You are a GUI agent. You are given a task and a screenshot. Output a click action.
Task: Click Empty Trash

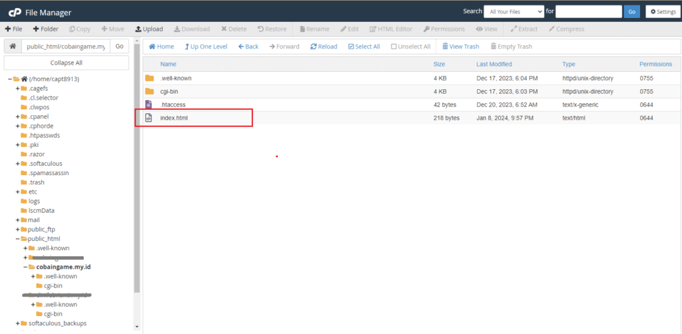tap(511, 47)
